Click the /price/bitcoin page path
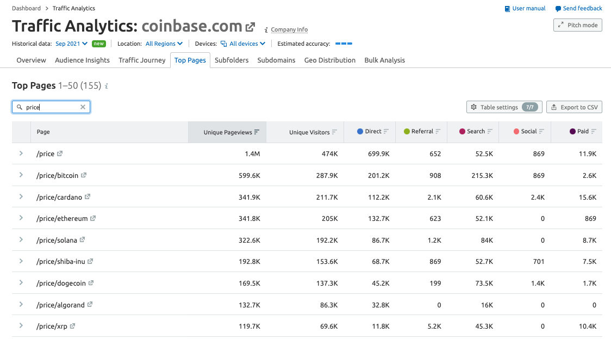Viewport: 611px width, 339px height. point(57,176)
